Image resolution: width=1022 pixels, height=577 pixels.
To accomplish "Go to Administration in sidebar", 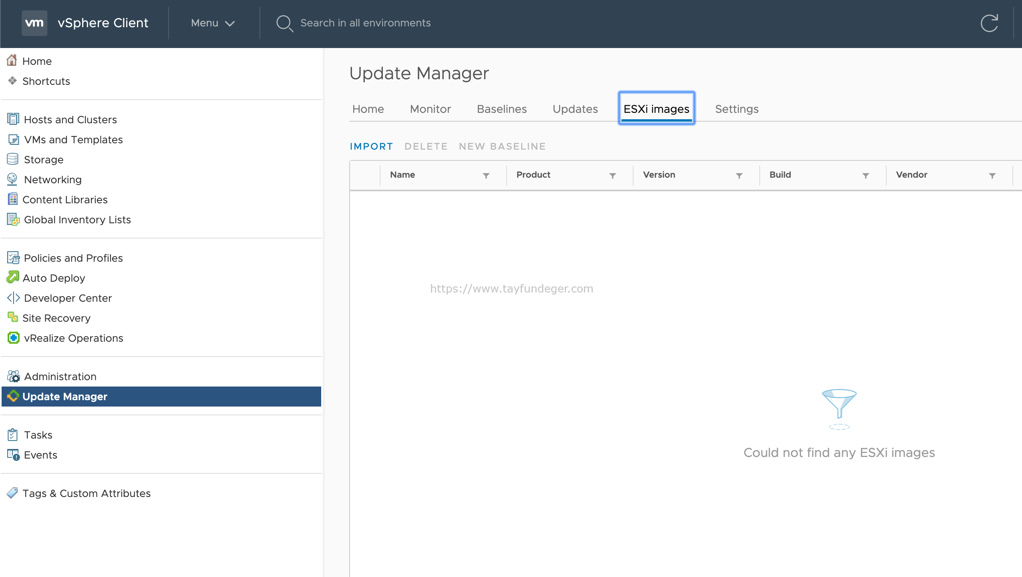I will pos(60,377).
